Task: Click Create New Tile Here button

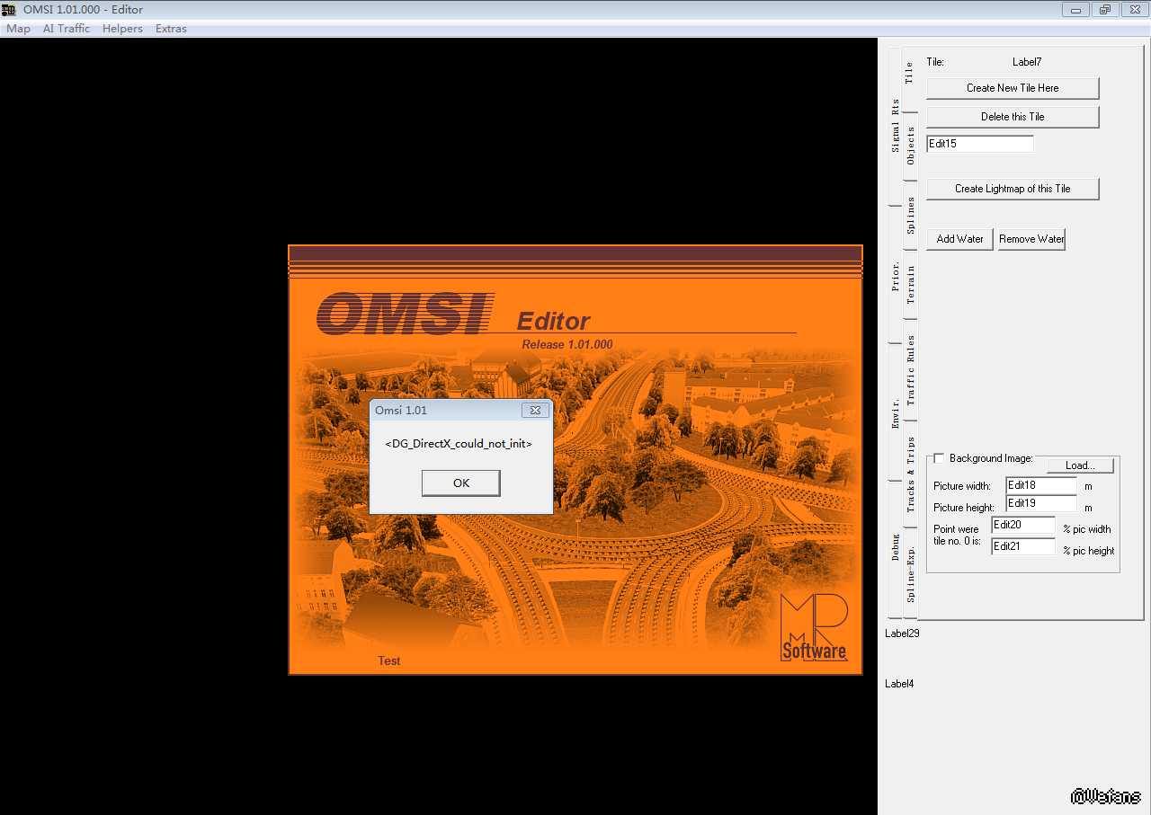Action: click(1013, 88)
